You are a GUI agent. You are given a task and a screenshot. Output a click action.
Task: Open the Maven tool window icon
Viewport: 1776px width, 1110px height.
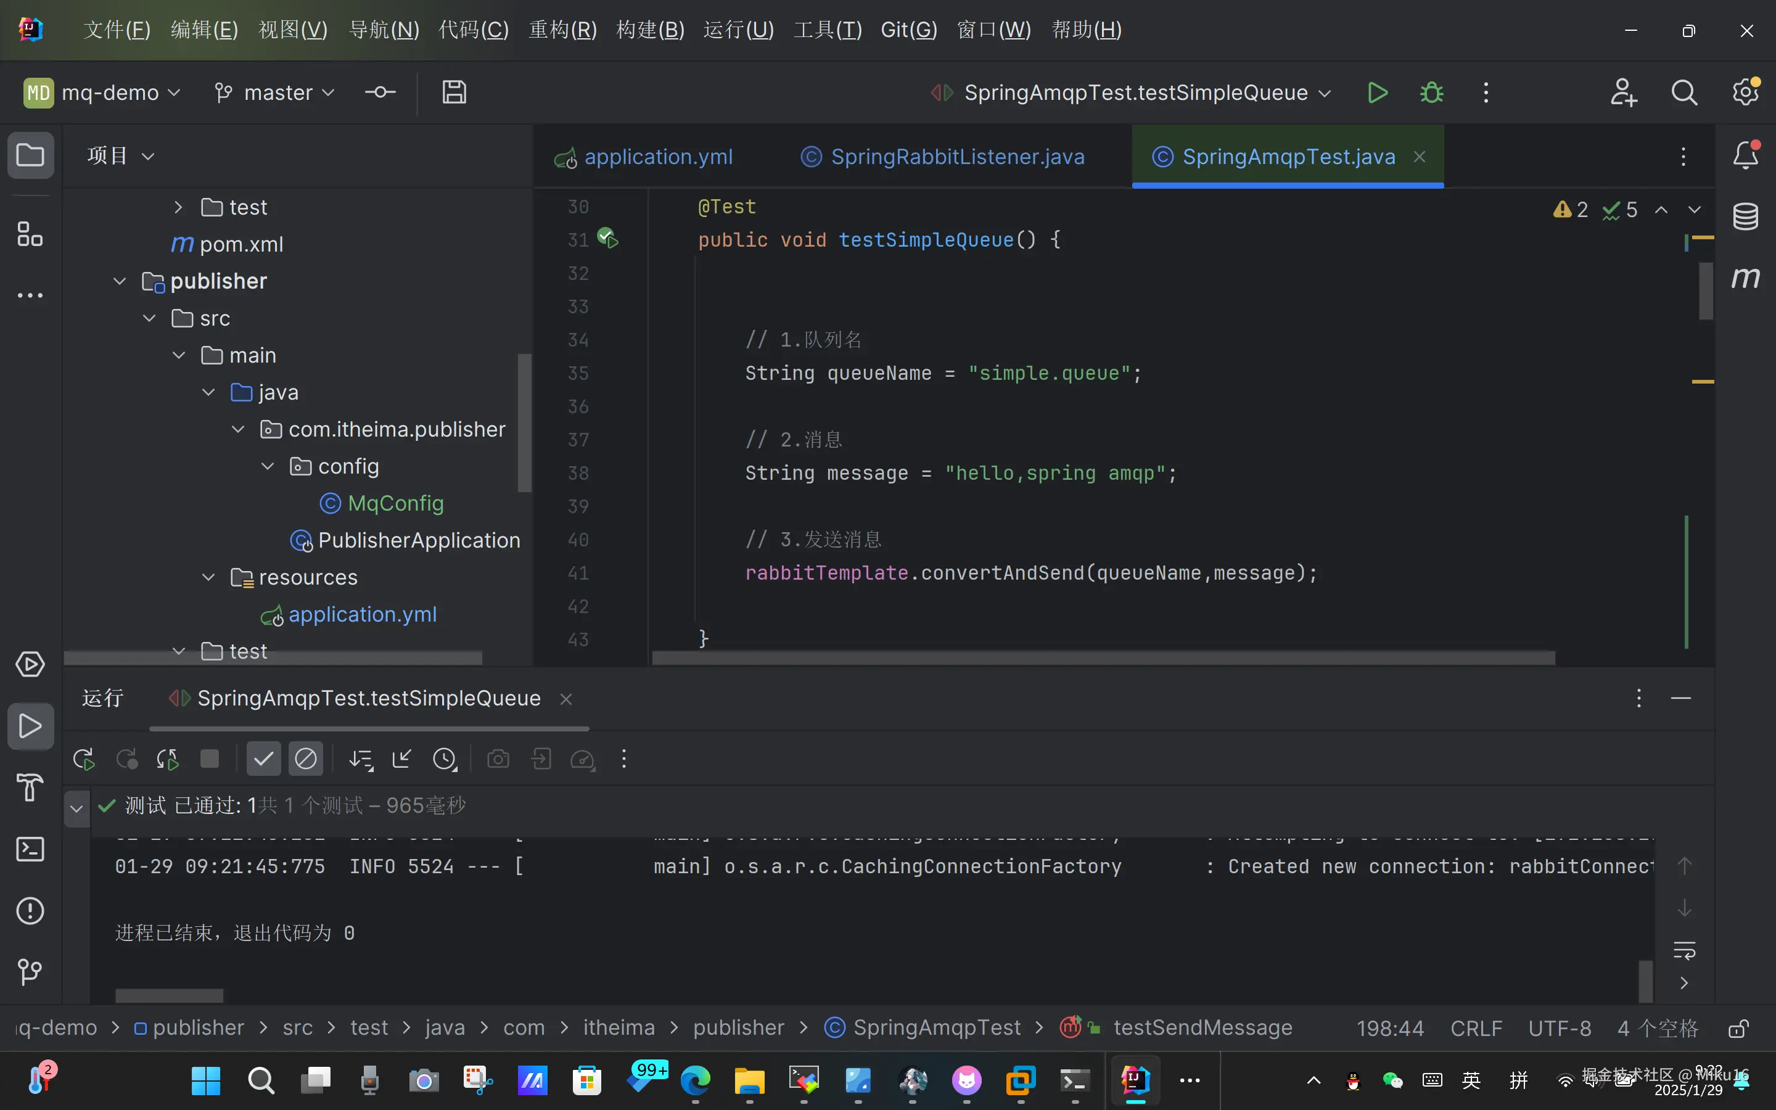coord(1745,277)
